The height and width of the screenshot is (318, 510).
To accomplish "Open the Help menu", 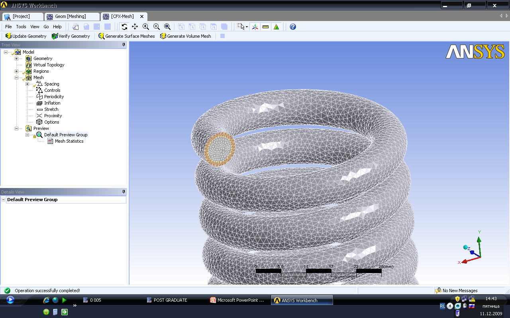I will coord(57,27).
